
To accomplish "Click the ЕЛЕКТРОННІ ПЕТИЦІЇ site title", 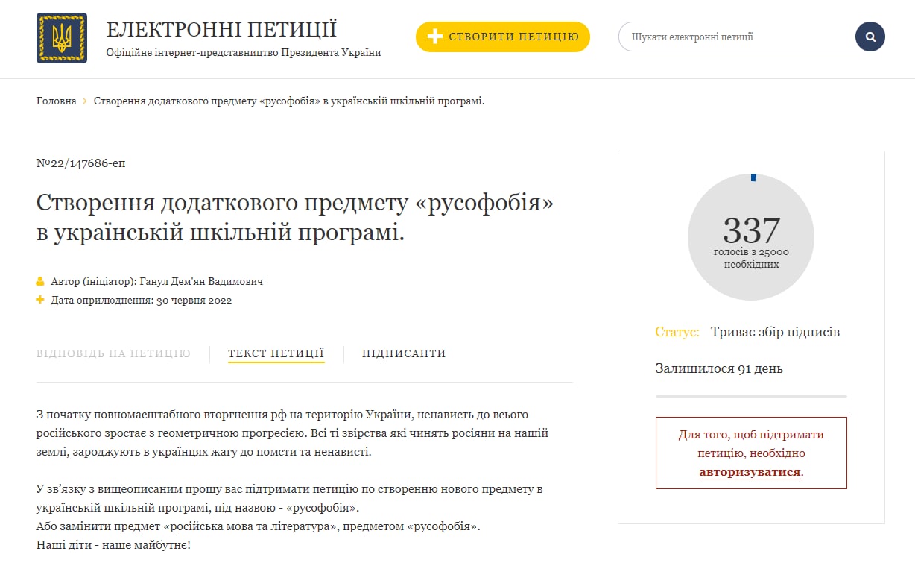I will pos(221,30).
